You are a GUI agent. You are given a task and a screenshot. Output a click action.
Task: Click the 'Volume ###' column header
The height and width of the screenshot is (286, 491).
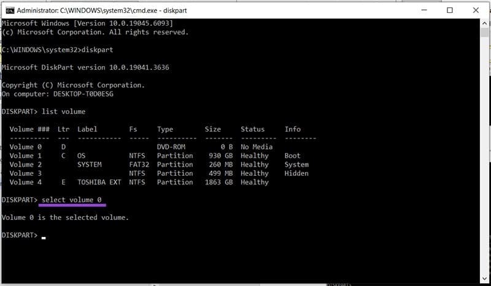click(29, 129)
